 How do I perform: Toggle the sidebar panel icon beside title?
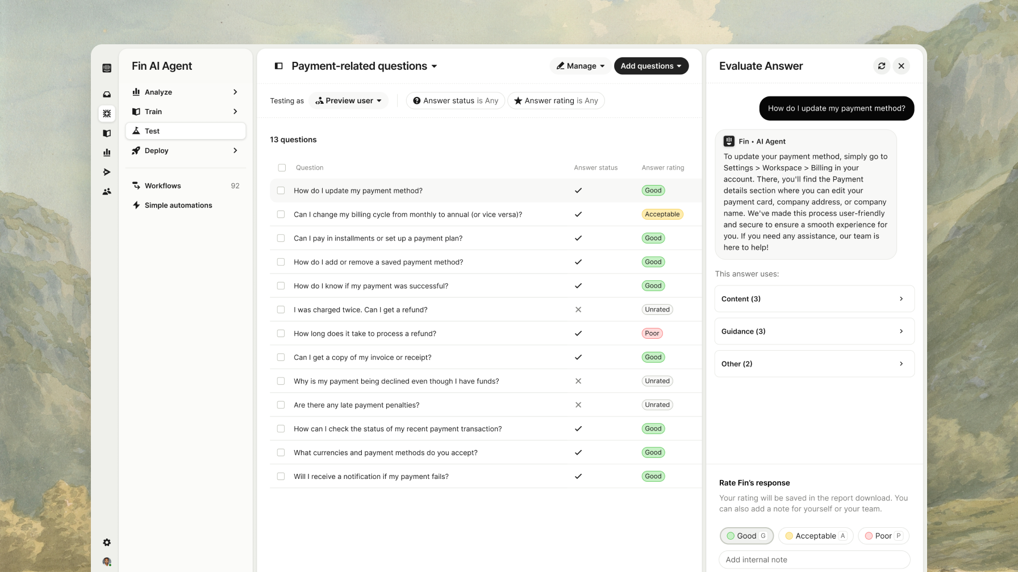pyautogui.click(x=278, y=66)
